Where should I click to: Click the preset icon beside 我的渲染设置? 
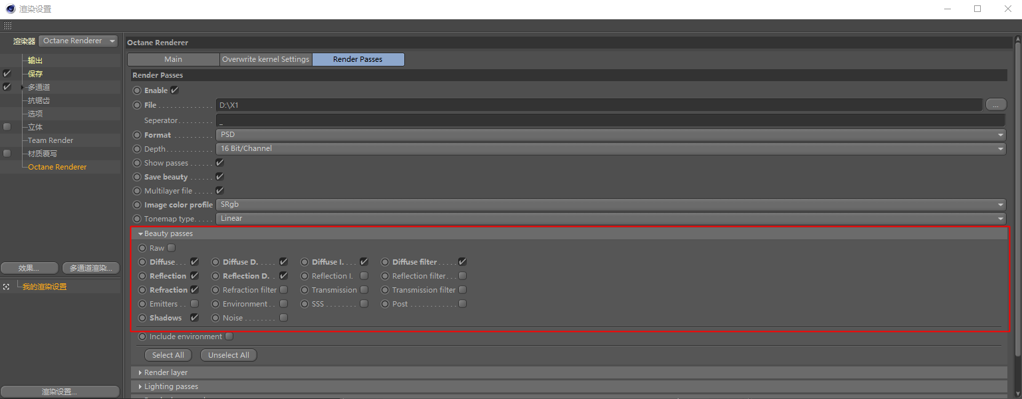coord(6,287)
